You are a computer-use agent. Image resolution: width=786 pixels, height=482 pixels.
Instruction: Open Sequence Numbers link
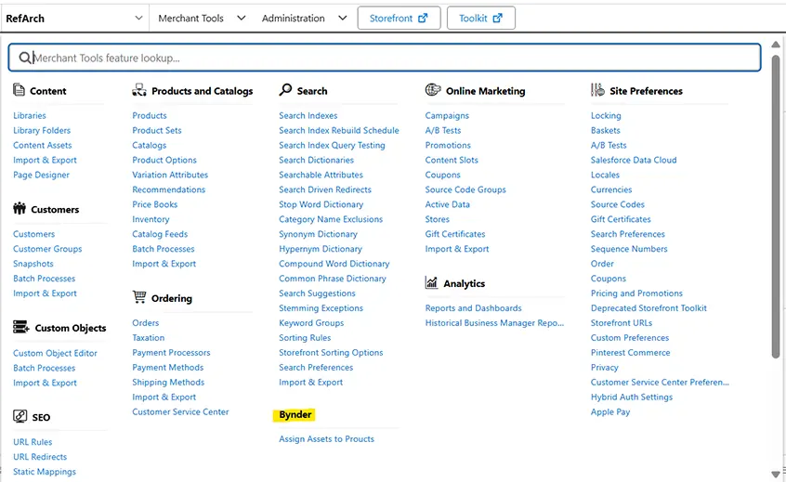coord(629,249)
